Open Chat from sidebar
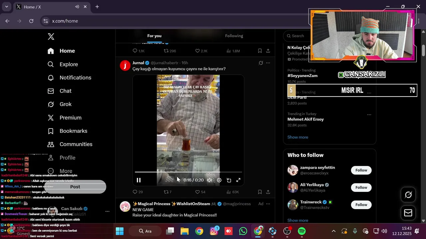 (x=59, y=91)
